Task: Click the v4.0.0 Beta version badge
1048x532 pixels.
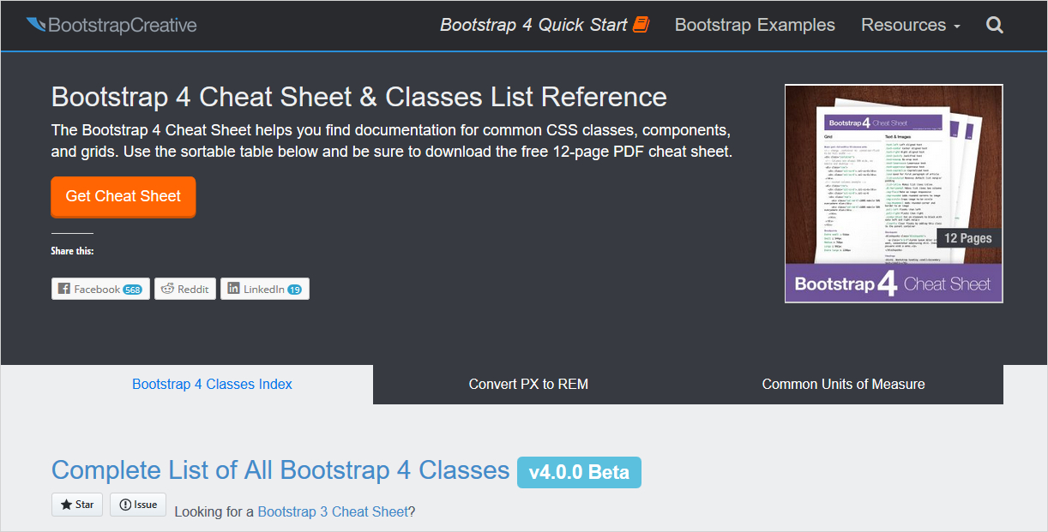Action: tap(579, 472)
